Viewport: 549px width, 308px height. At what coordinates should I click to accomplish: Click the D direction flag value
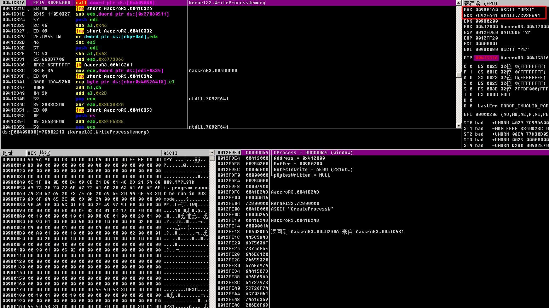pos(471,100)
